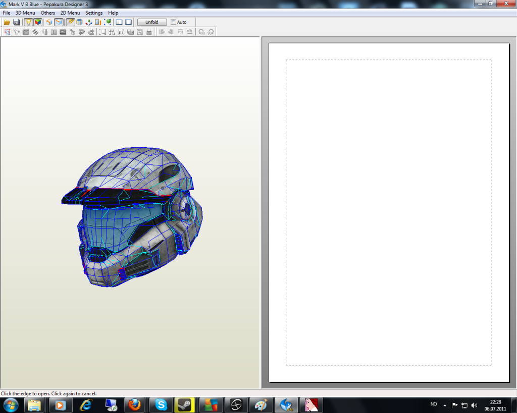Click the Redo arrow icon

pyautogui.click(x=91, y=32)
